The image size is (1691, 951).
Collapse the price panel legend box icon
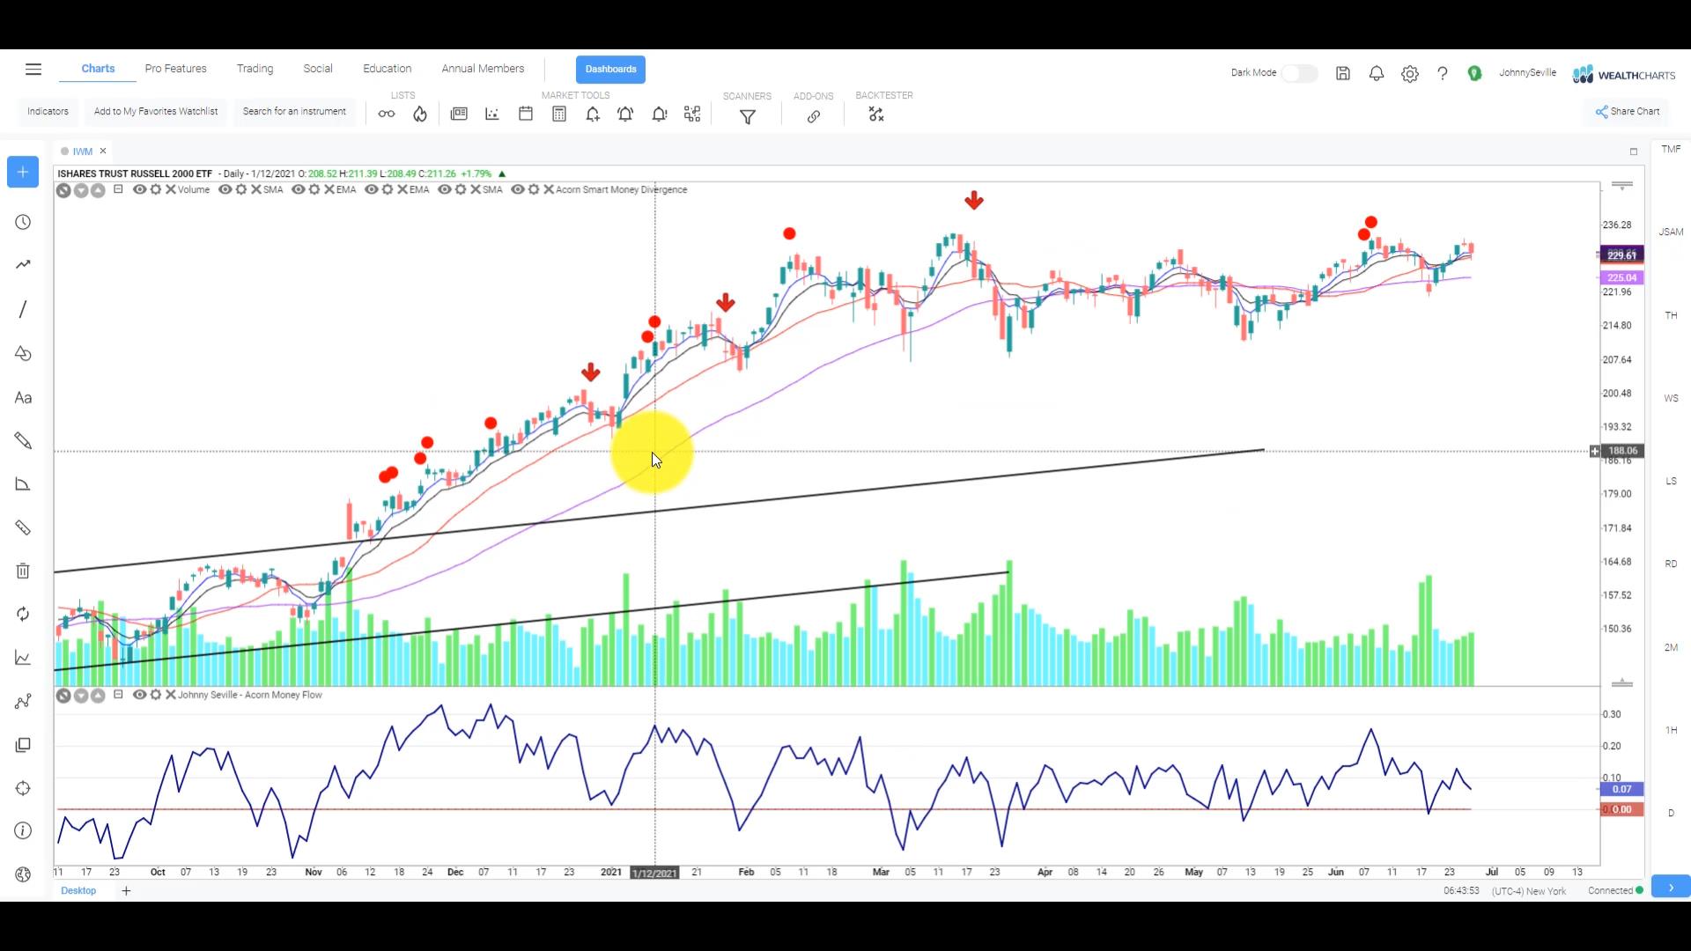pyautogui.click(x=118, y=189)
